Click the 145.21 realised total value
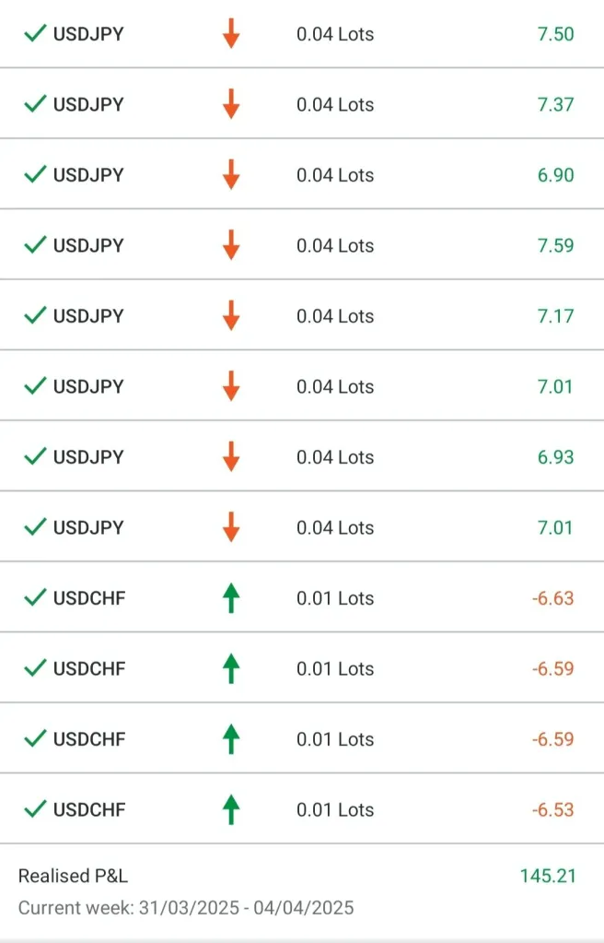This screenshot has height=943, width=604. [x=547, y=876]
